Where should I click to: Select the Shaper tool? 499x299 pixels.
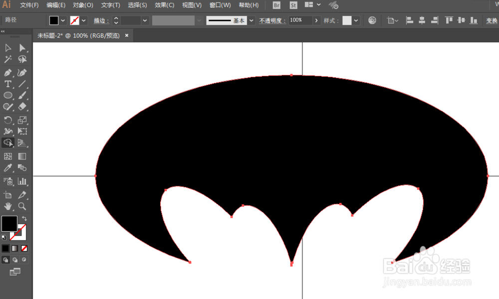8,107
